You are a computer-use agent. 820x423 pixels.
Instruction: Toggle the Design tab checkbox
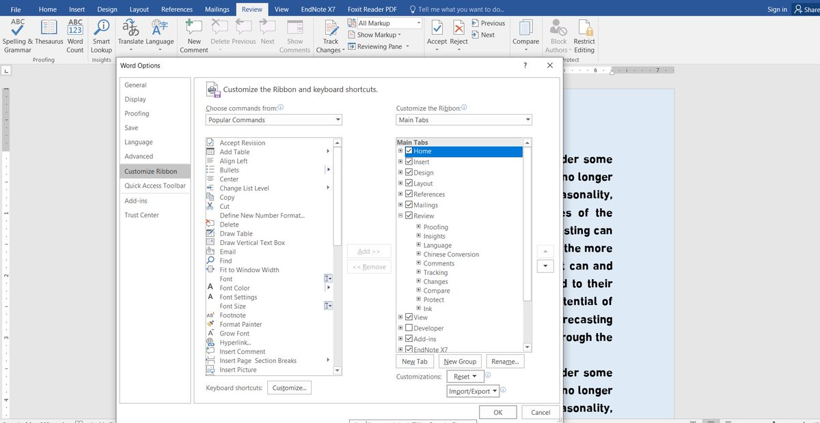click(x=409, y=173)
